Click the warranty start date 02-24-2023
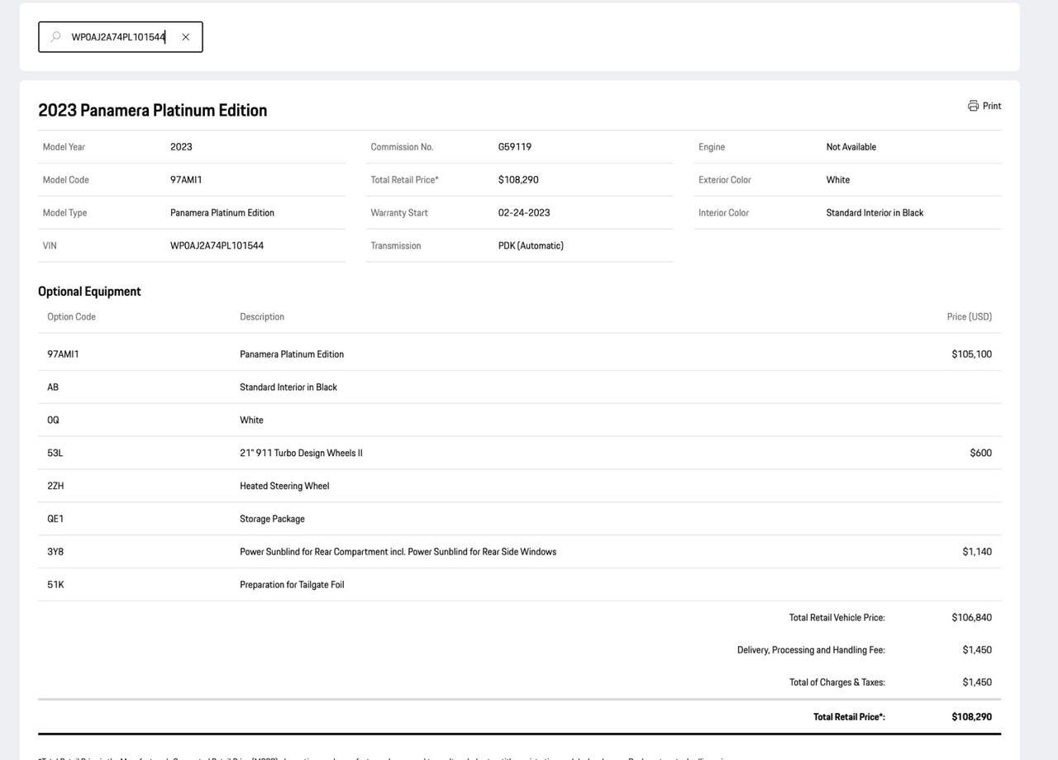 point(524,212)
